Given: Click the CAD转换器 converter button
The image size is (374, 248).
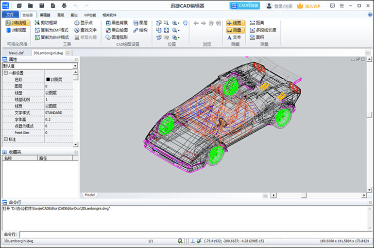Looking at the screenshot, I should (245, 6).
